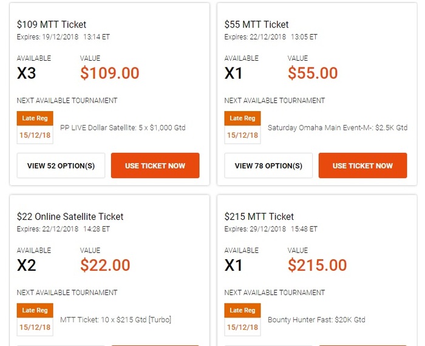The width and height of the screenshot is (425, 346).
Task: Click the $109.00 ticket value
Action: (109, 73)
